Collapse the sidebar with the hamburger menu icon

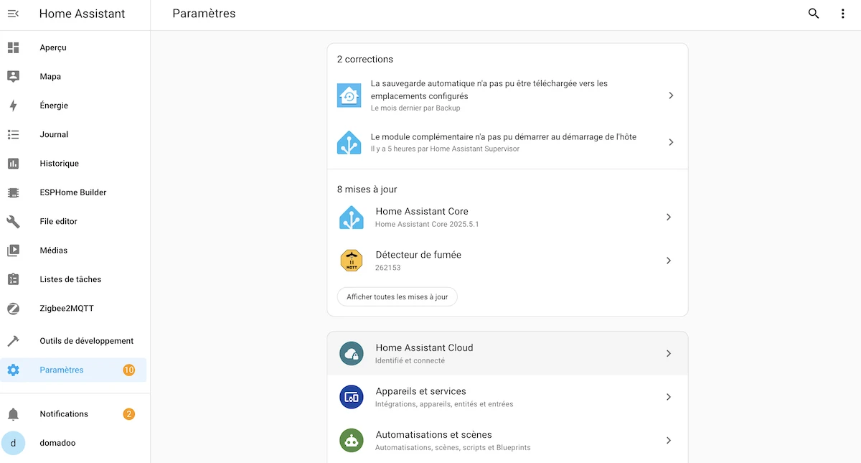[x=13, y=14]
